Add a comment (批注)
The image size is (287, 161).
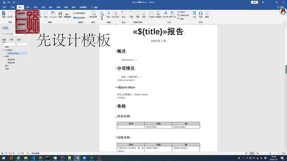124,15
